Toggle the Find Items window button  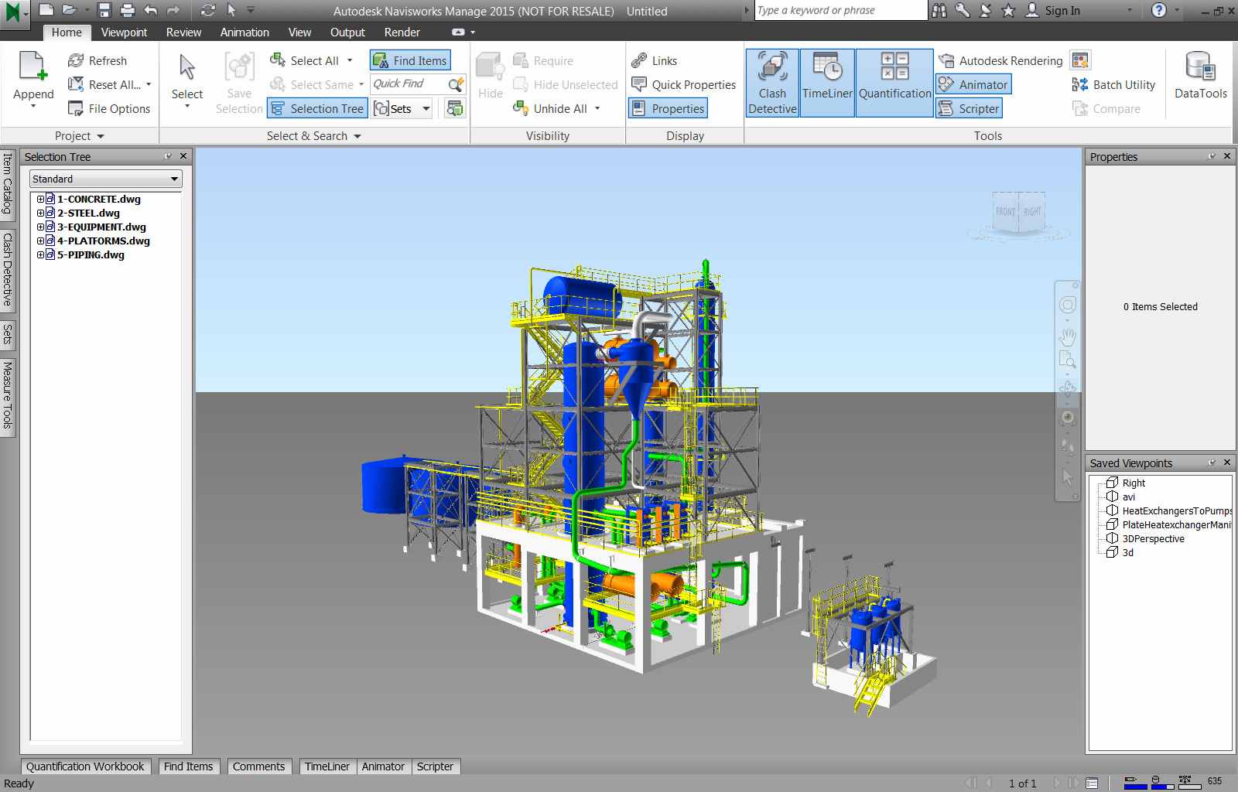point(410,60)
